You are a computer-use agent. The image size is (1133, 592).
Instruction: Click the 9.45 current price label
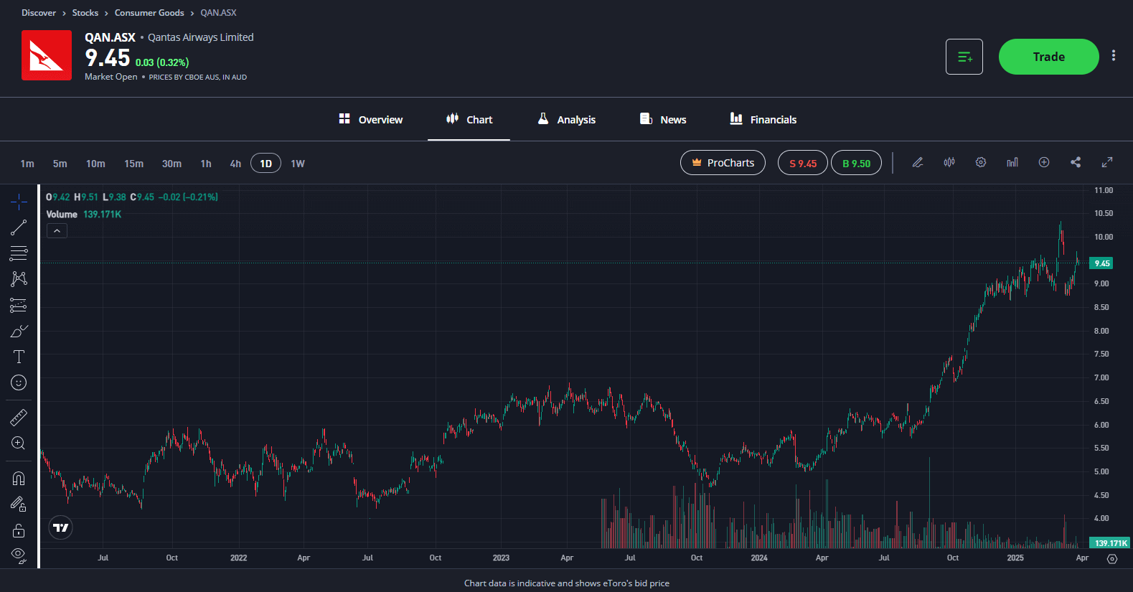click(x=1101, y=263)
